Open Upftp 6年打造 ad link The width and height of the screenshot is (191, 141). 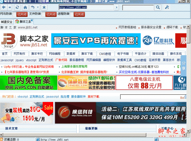(x=29, y=67)
